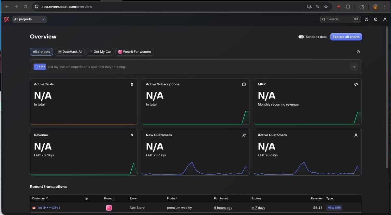The height and width of the screenshot is (215, 391).
Task: Open the All projects dropdown in header
Action: click(x=30, y=19)
